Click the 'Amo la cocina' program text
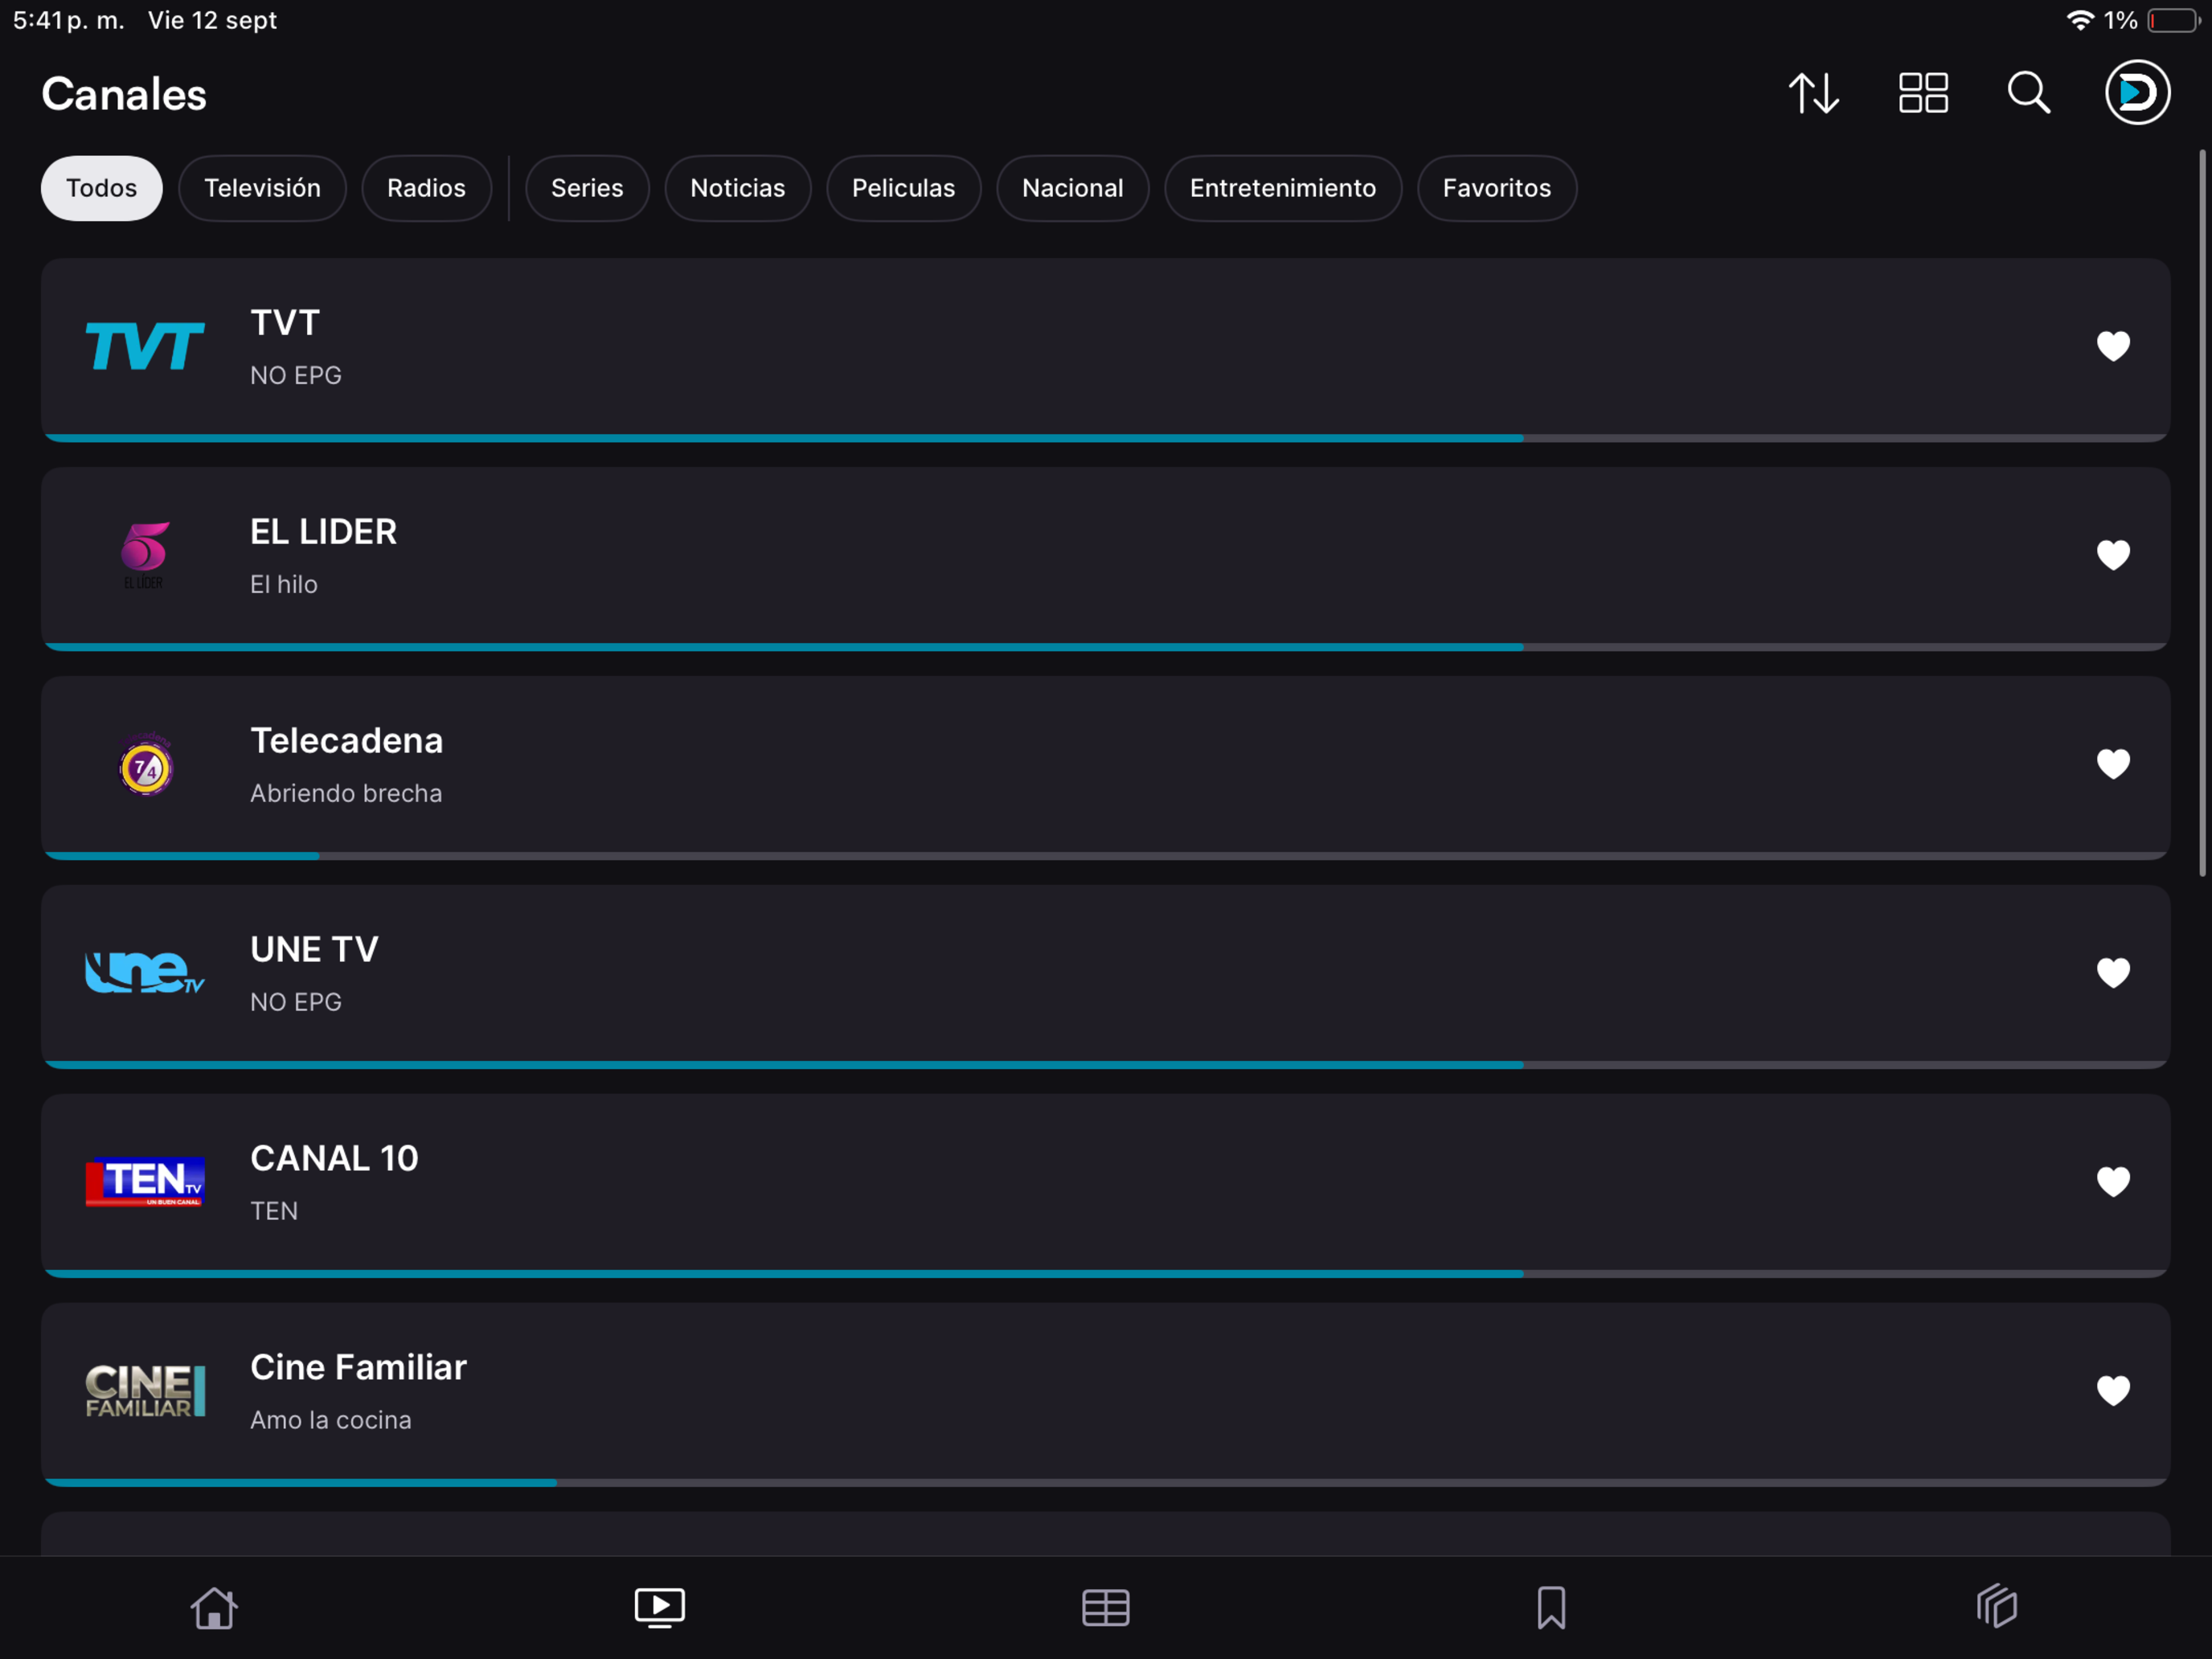Image resolution: width=2212 pixels, height=1659 pixels. [x=331, y=1420]
